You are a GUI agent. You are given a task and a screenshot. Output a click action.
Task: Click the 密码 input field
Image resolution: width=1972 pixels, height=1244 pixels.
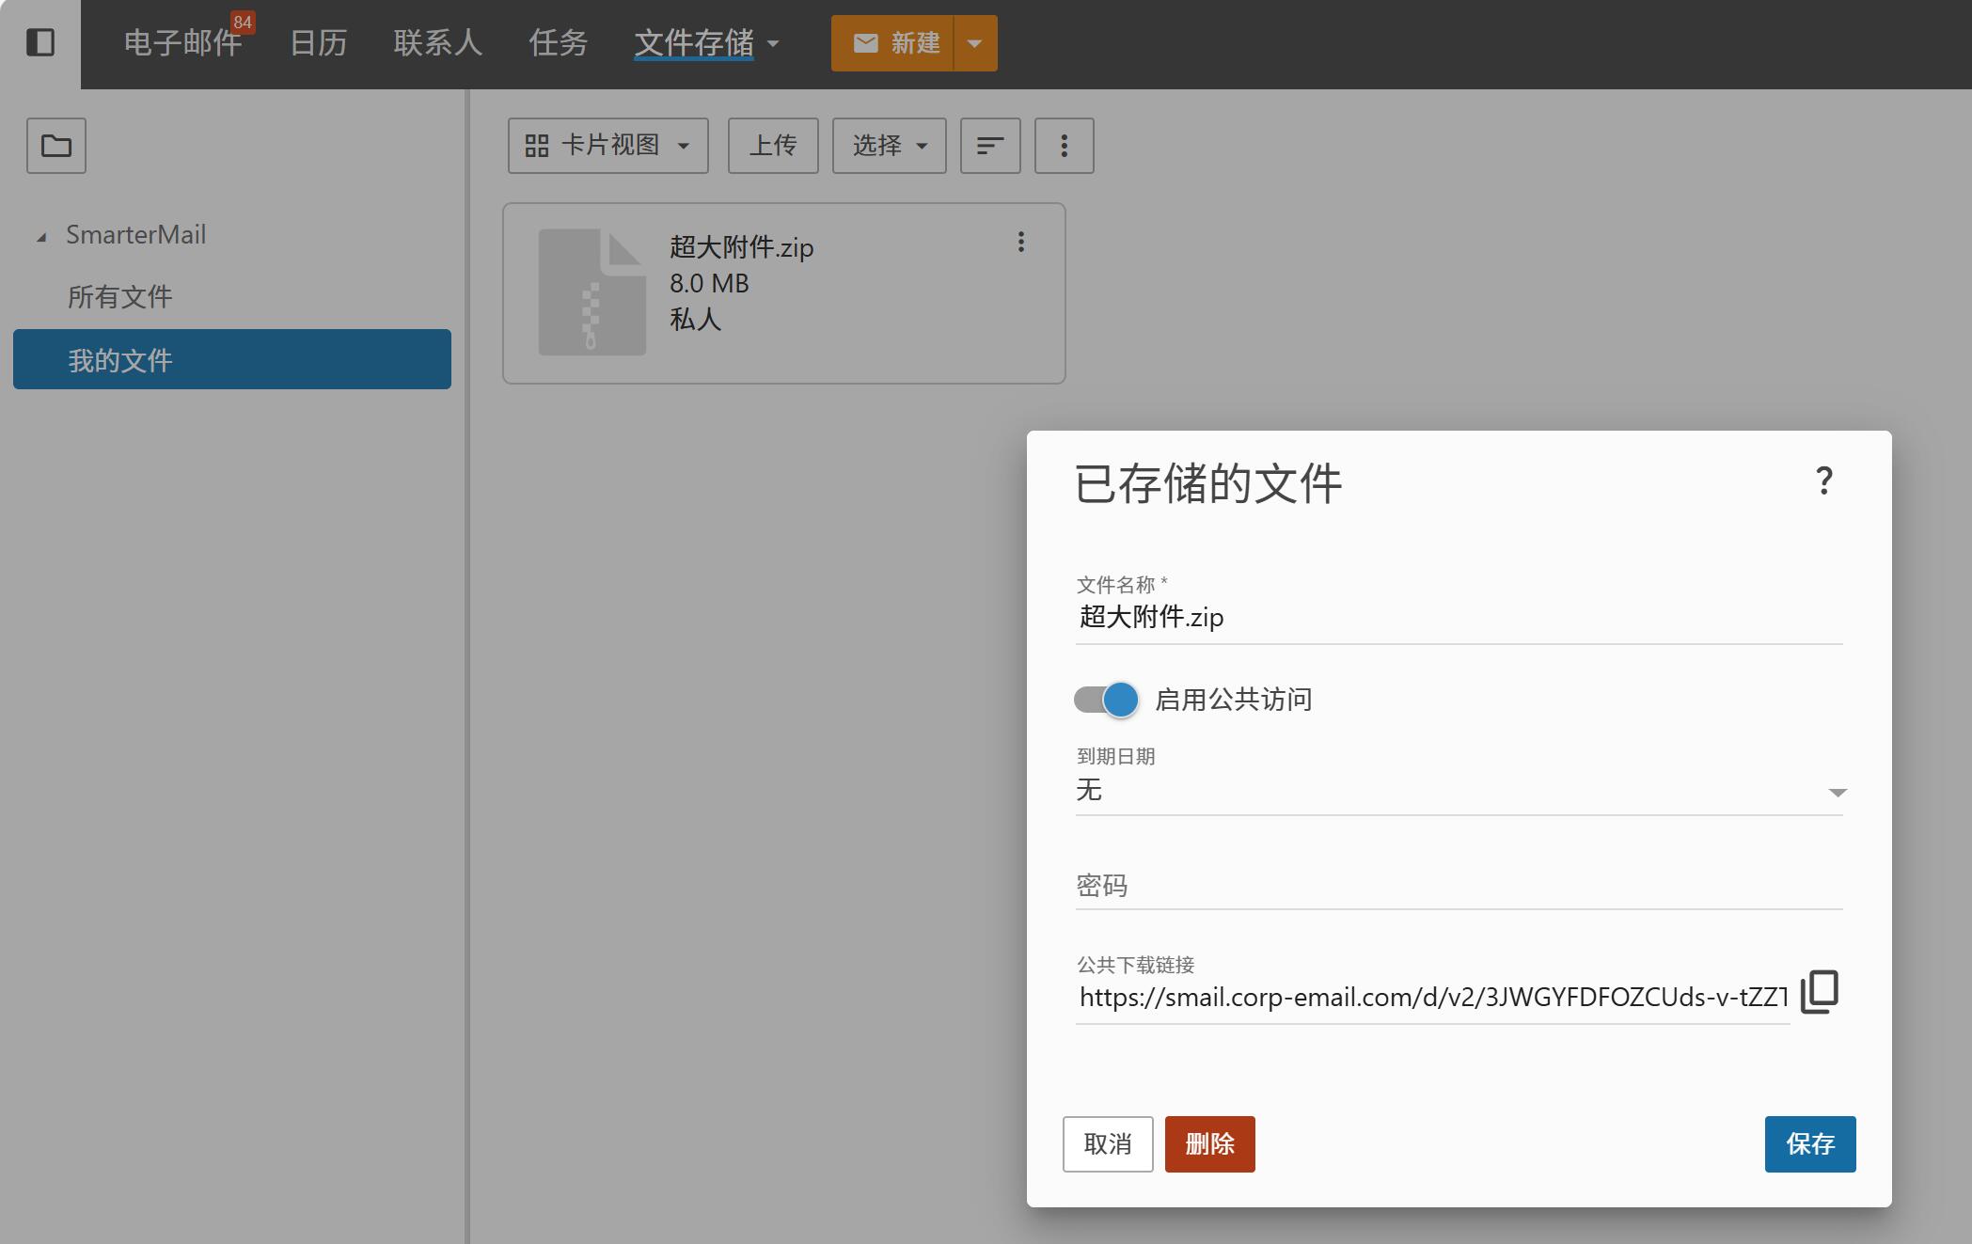pos(1458,886)
